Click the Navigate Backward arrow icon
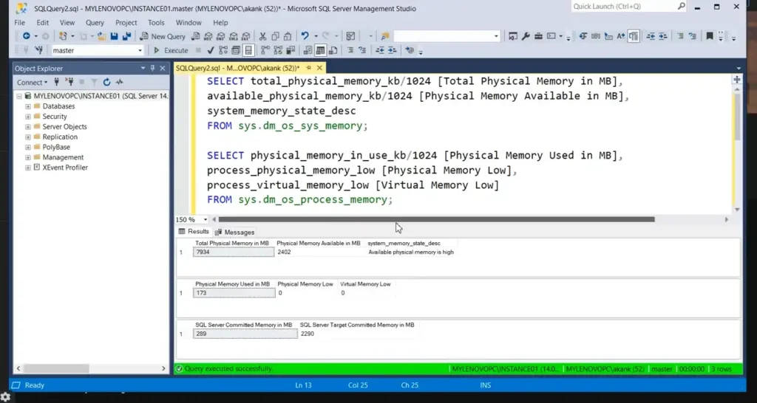This screenshot has width=757, height=403. click(27, 36)
